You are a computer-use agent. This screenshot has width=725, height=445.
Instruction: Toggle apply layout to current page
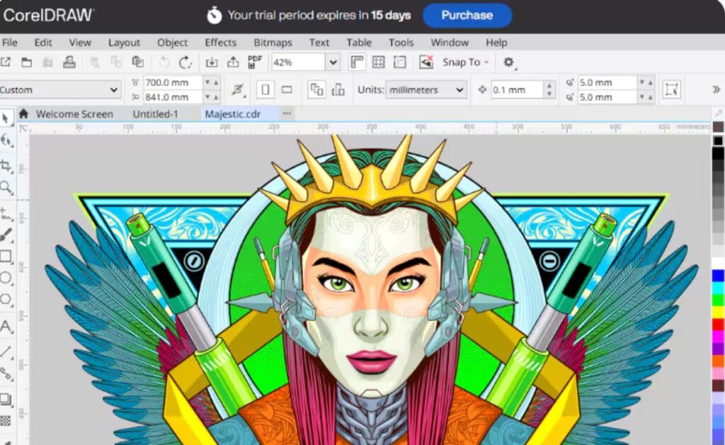click(x=338, y=90)
